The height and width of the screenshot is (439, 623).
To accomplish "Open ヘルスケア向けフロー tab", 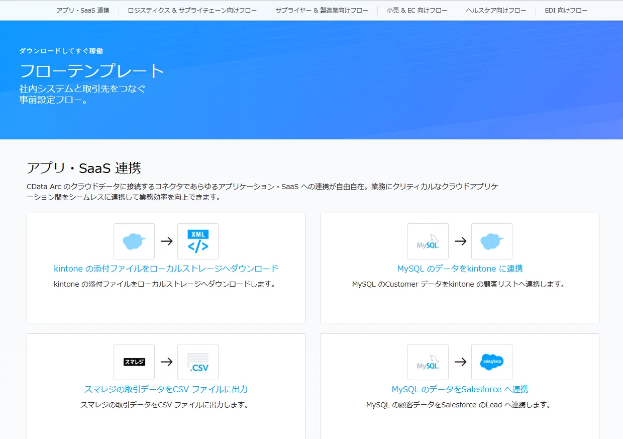I will pos(496,10).
